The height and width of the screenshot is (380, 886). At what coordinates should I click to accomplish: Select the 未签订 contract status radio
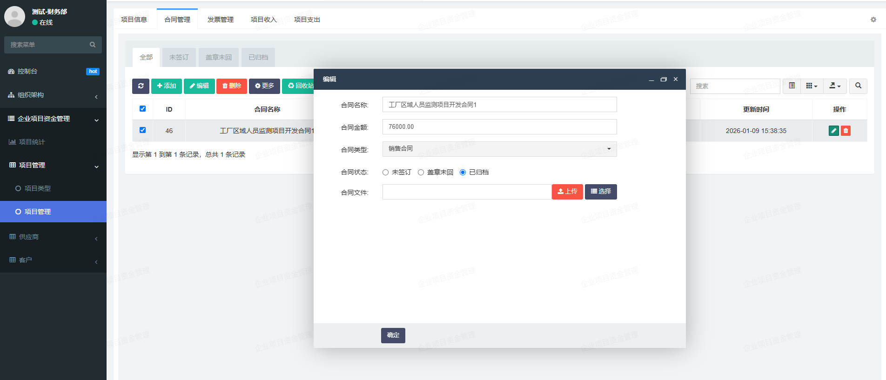tap(386, 173)
